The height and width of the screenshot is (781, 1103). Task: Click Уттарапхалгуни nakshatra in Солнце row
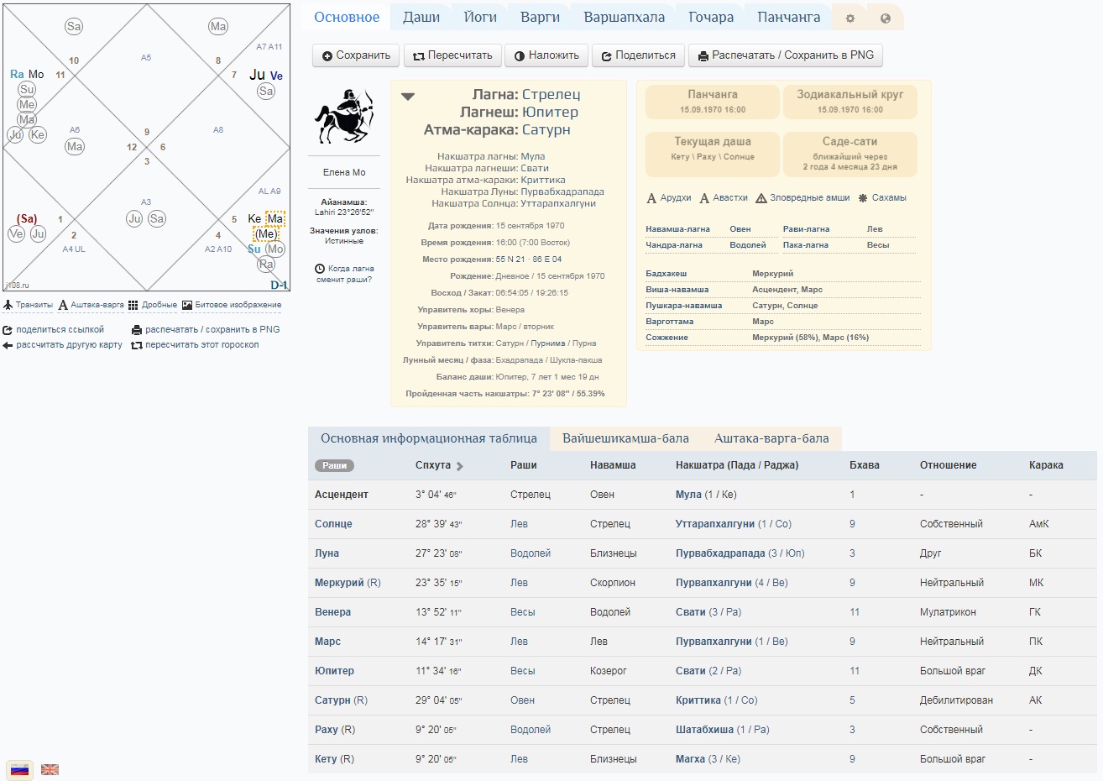coord(715,524)
